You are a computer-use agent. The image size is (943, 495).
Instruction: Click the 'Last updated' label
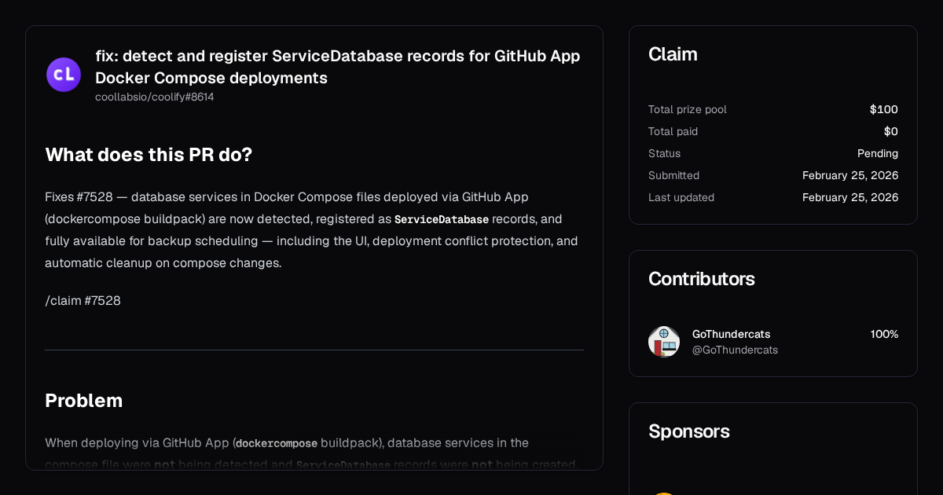coord(681,197)
